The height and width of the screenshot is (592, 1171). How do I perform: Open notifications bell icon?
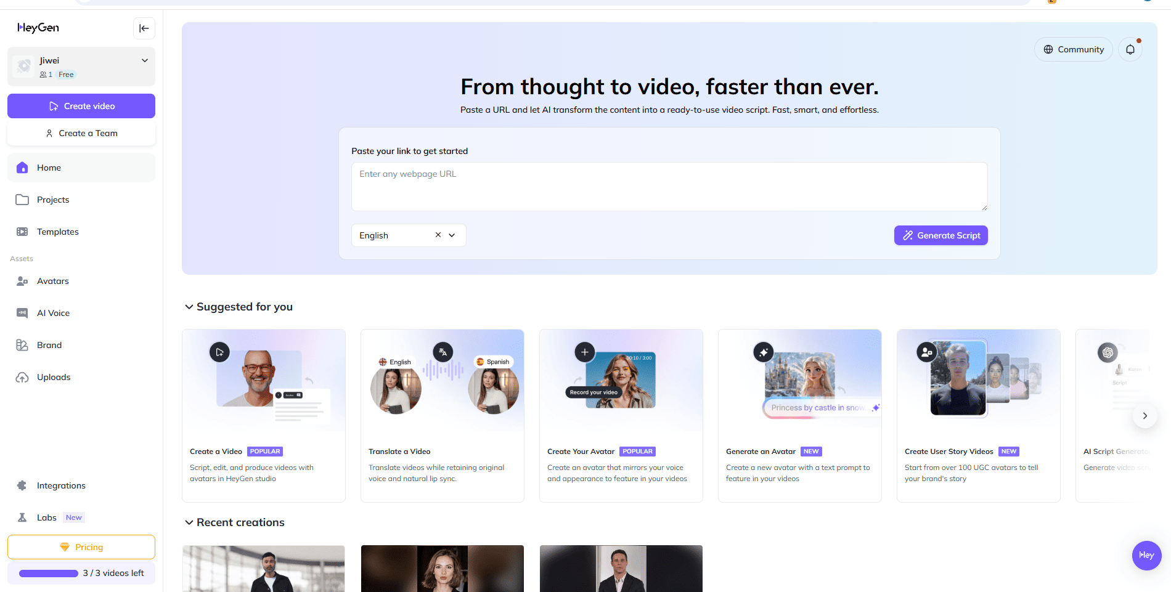(x=1130, y=49)
